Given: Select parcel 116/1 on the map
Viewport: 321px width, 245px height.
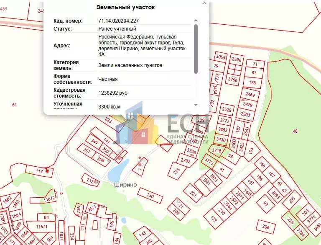Looking at the screenshot, I should 41,227.
